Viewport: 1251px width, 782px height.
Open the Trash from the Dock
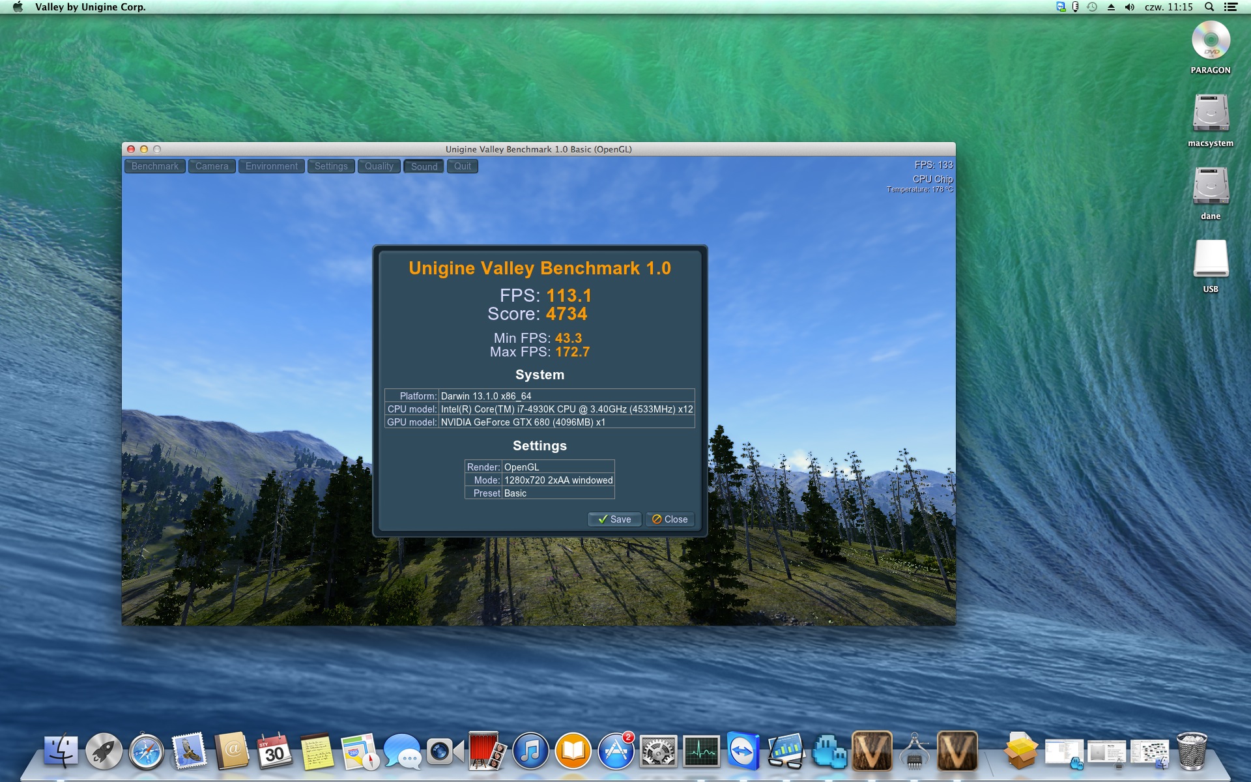(1192, 751)
